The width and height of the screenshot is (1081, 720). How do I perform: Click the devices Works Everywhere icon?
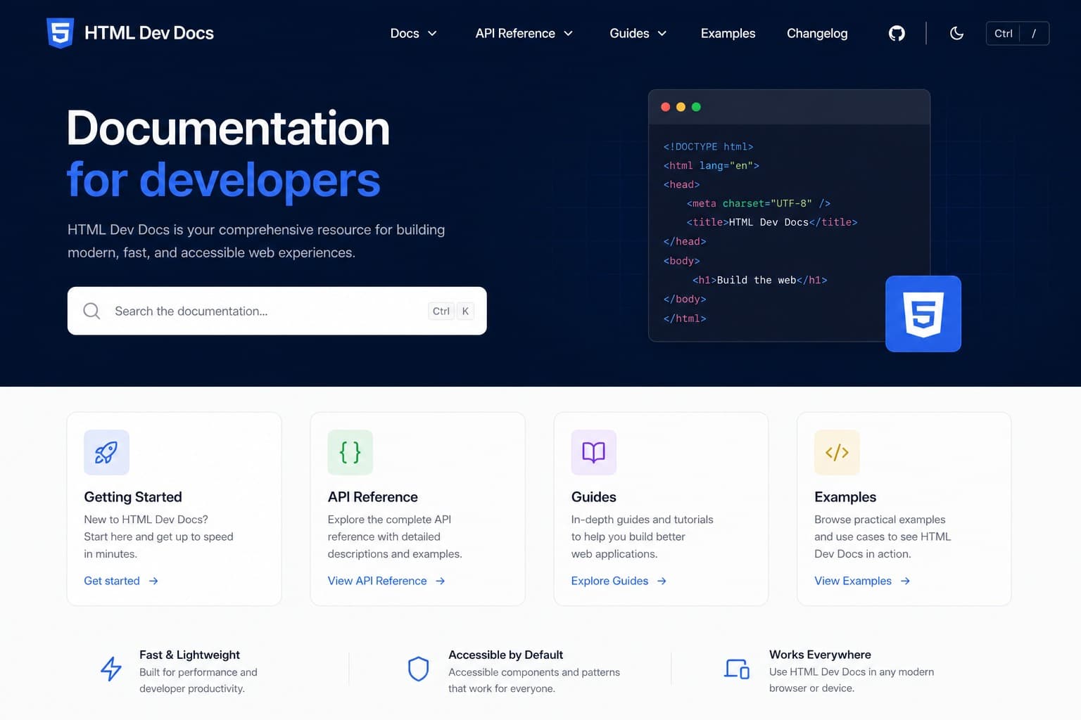[737, 669]
